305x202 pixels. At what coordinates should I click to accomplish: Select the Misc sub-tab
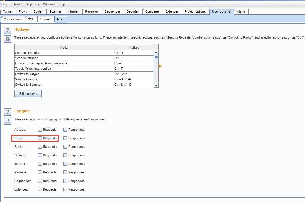tap(60, 19)
